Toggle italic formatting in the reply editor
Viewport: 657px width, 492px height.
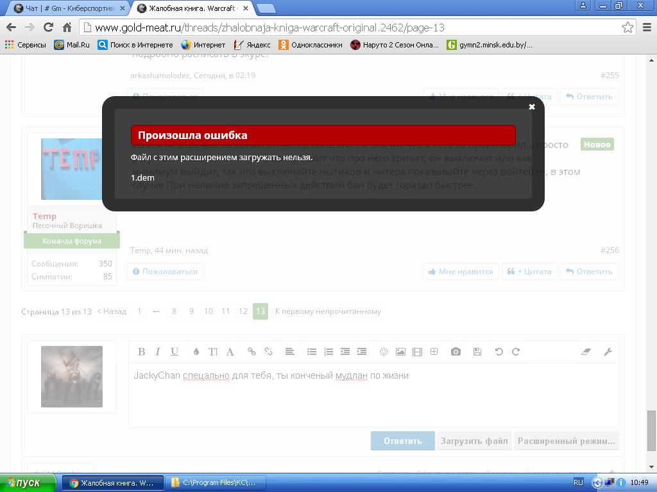coord(158,352)
